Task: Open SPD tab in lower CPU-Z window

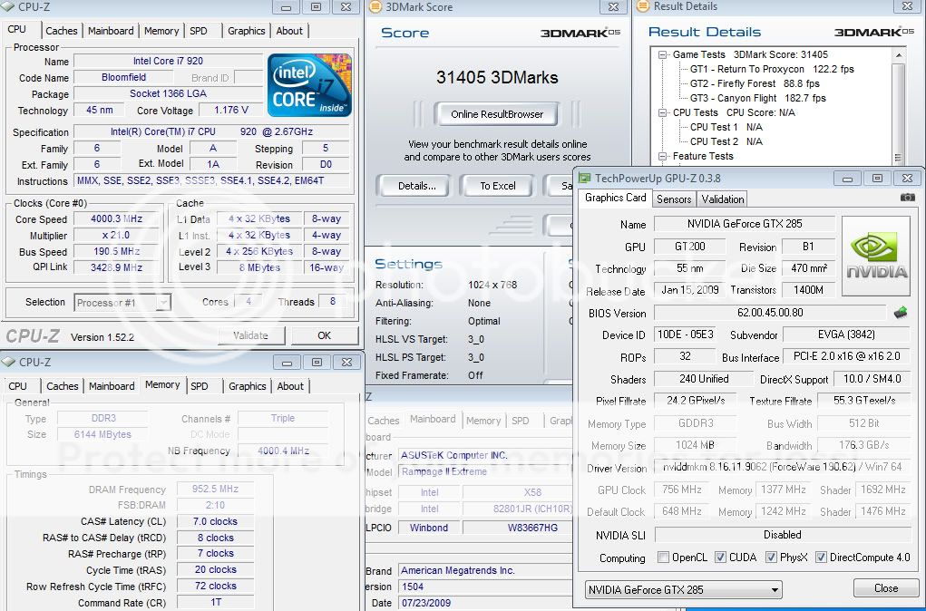Action: 200,386
